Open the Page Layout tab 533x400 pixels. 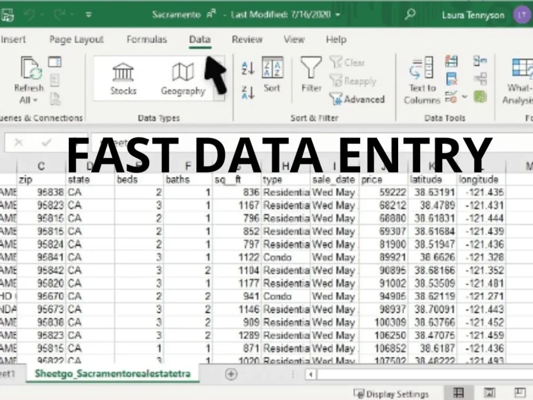76,39
